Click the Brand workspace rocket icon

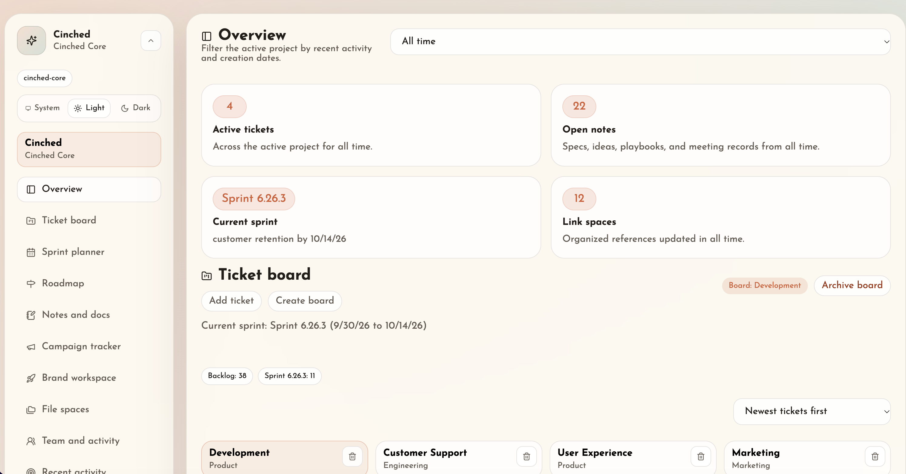pyautogui.click(x=31, y=378)
